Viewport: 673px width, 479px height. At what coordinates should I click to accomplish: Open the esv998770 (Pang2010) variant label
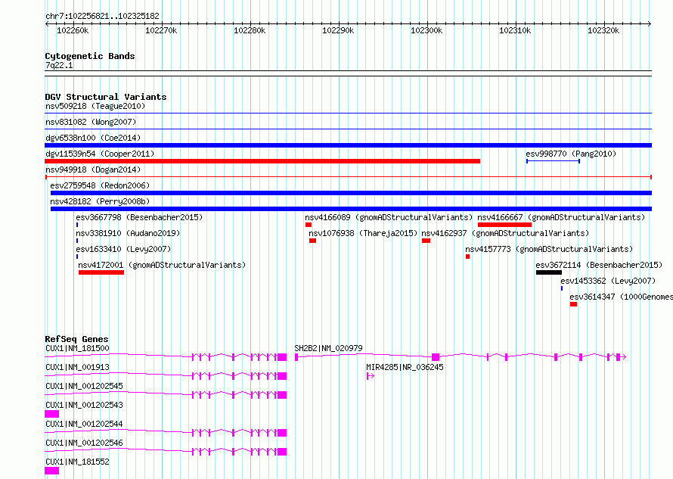pos(571,154)
